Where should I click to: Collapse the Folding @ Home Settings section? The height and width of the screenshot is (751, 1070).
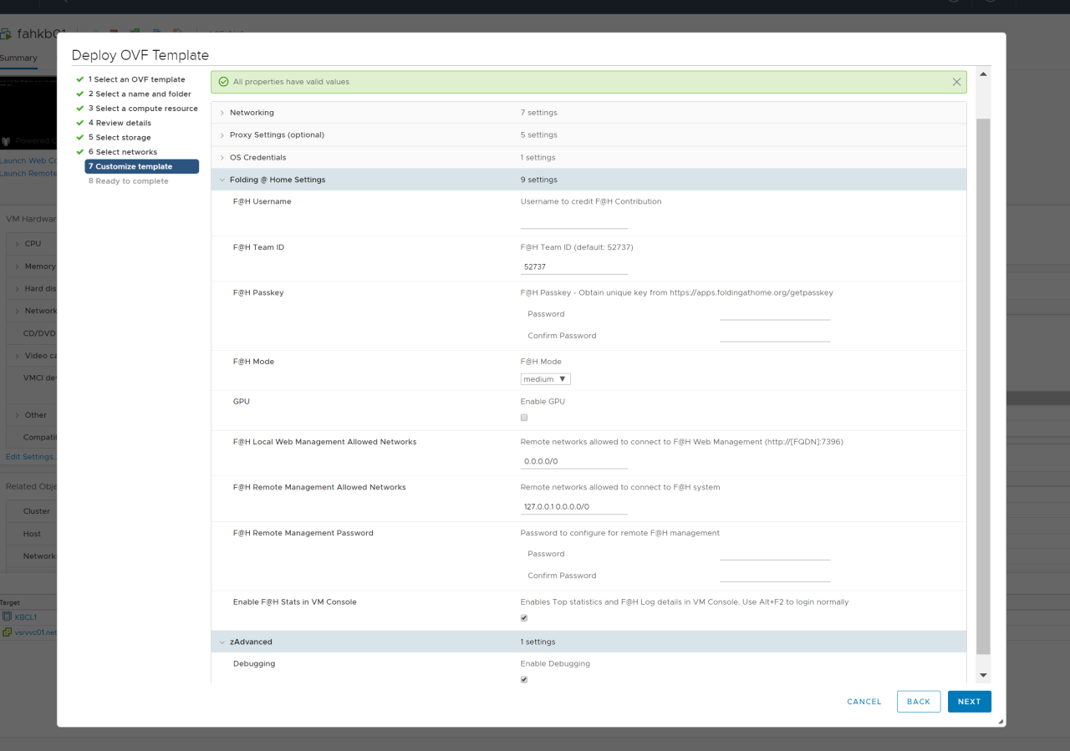(x=222, y=180)
